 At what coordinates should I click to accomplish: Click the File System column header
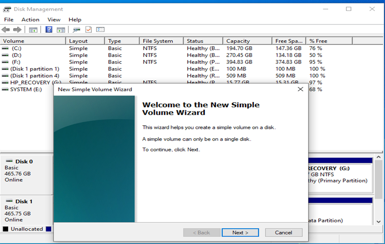pos(158,41)
